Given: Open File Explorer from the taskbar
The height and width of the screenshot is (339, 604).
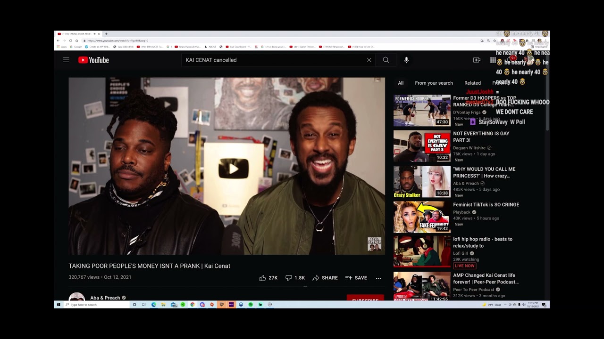Looking at the screenshot, I should [x=163, y=305].
